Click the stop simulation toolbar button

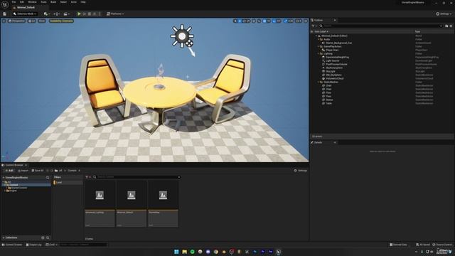[x=90, y=14]
